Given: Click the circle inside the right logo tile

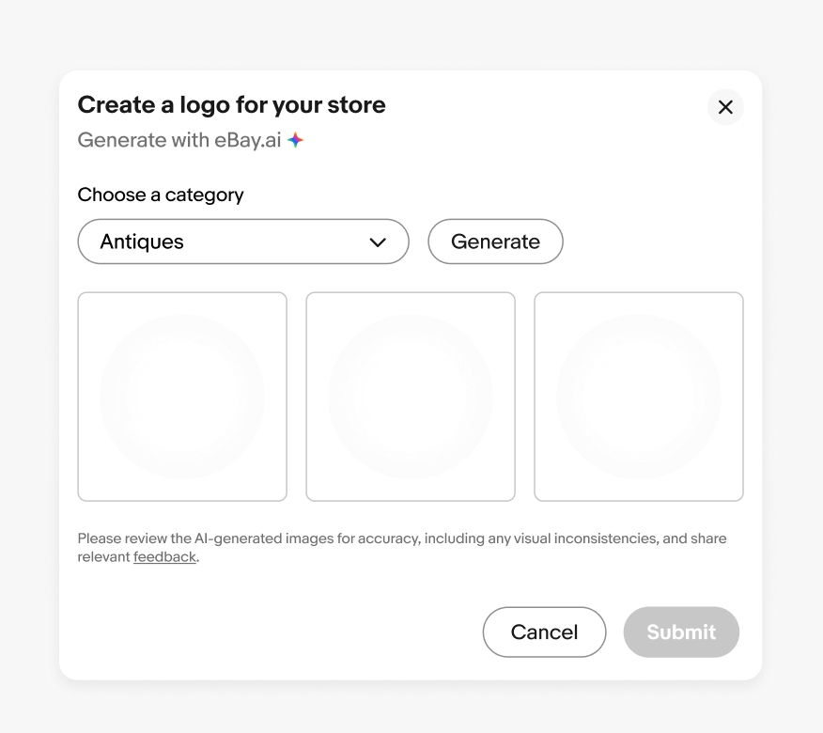Looking at the screenshot, I should (x=639, y=397).
